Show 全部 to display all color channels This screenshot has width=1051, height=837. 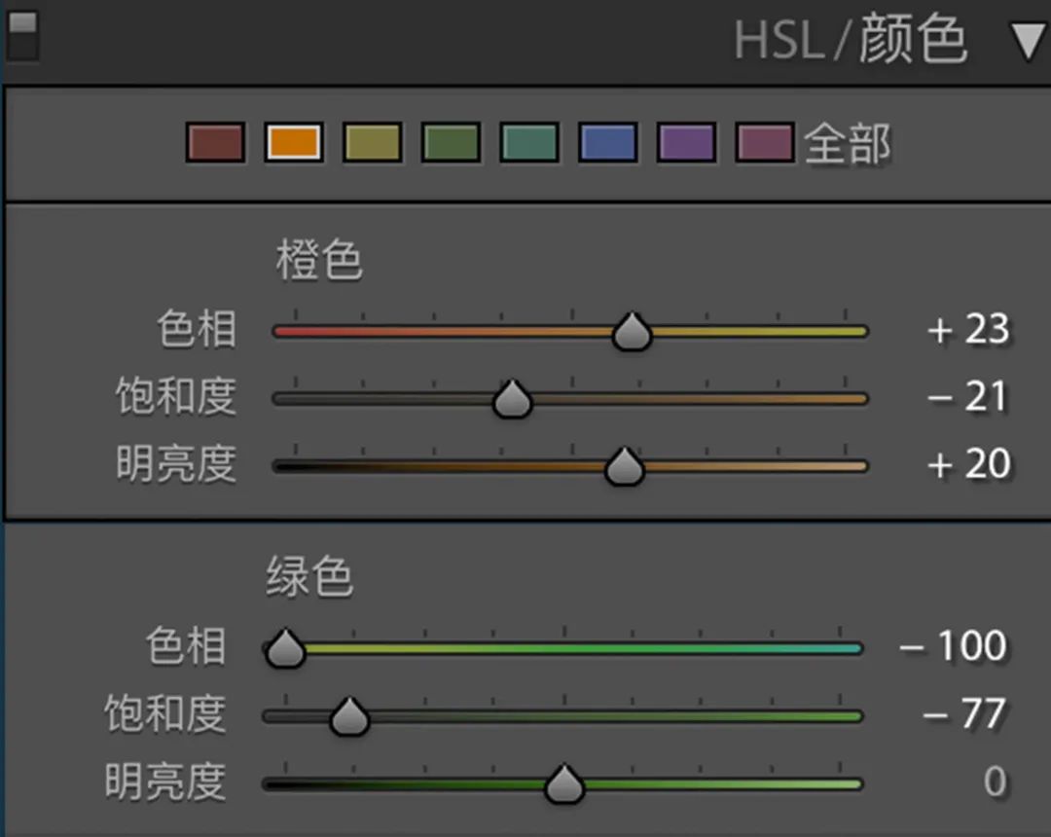(x=846, y=143)
